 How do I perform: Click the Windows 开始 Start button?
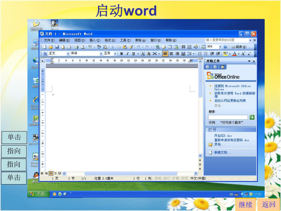point(38,194)
